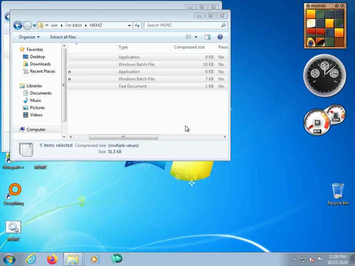Viewport: 355px width, 266px height.
Task: Open the Music library
Action: click(x=36, y=100)
